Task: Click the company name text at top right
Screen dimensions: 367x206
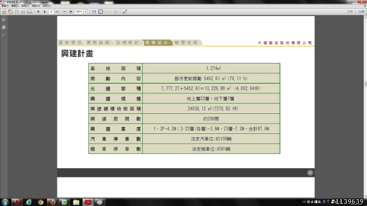Action: (284, 43)
